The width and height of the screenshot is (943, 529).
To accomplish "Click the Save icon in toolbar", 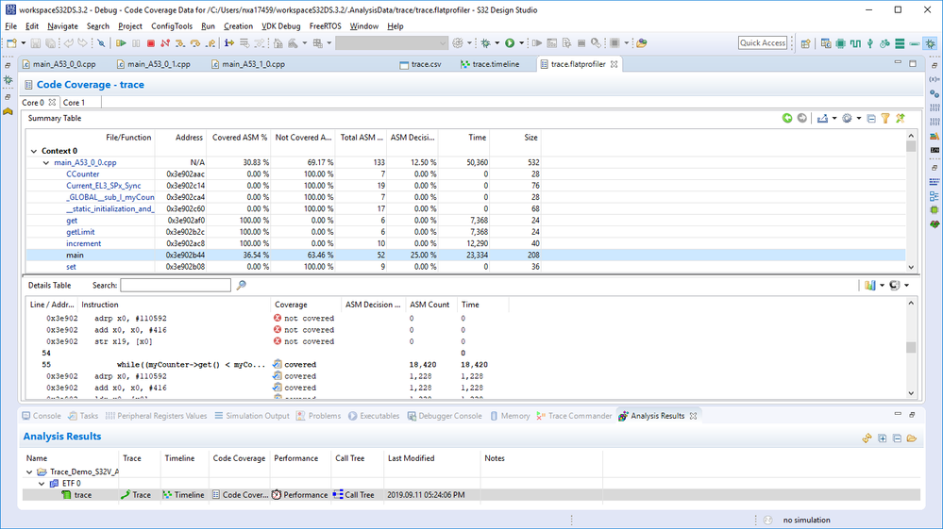I will pyautogui.click(x=36, y=43).
